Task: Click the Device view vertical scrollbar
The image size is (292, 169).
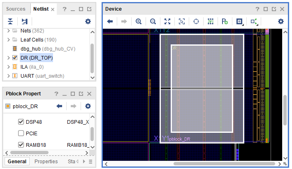Action: click(x=285, y=110)
